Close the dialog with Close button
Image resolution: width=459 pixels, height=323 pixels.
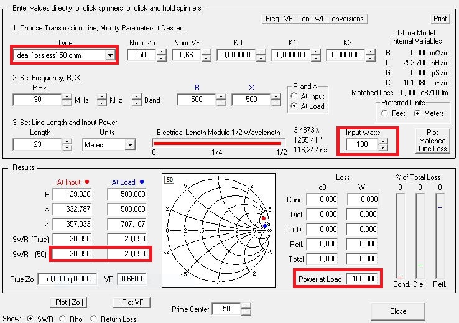(398, 311)
